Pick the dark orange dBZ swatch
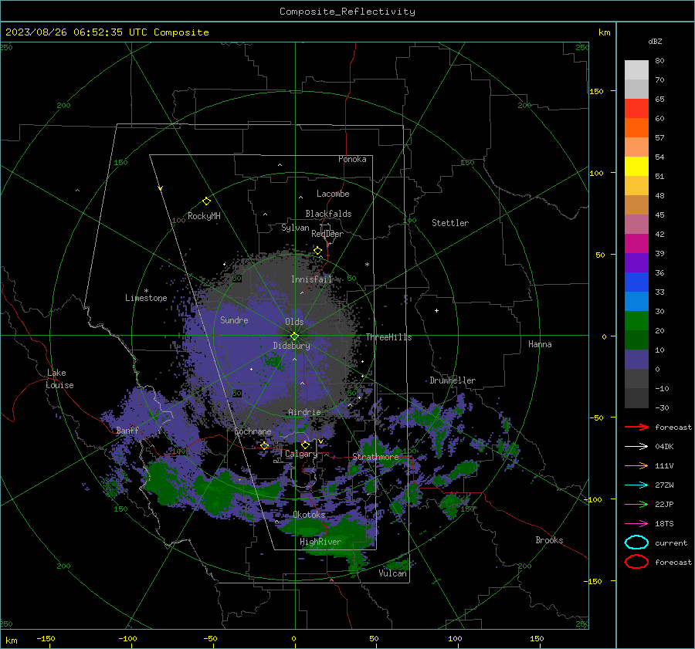 636,128
